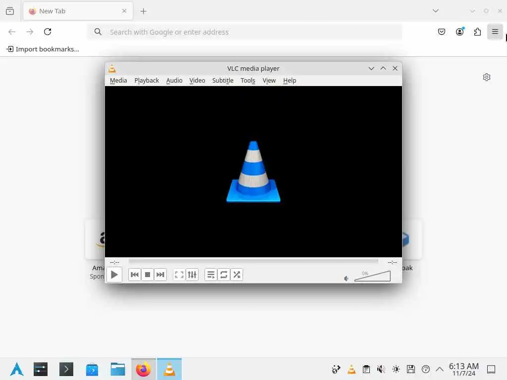507x380 pixels.
Task: Skip to next media in VLC
Action: (160, 275)
